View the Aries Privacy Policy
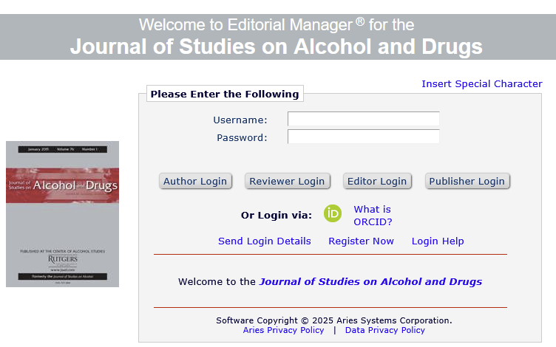The height and width of the screenshot is (347, 556). click(283, 331)
